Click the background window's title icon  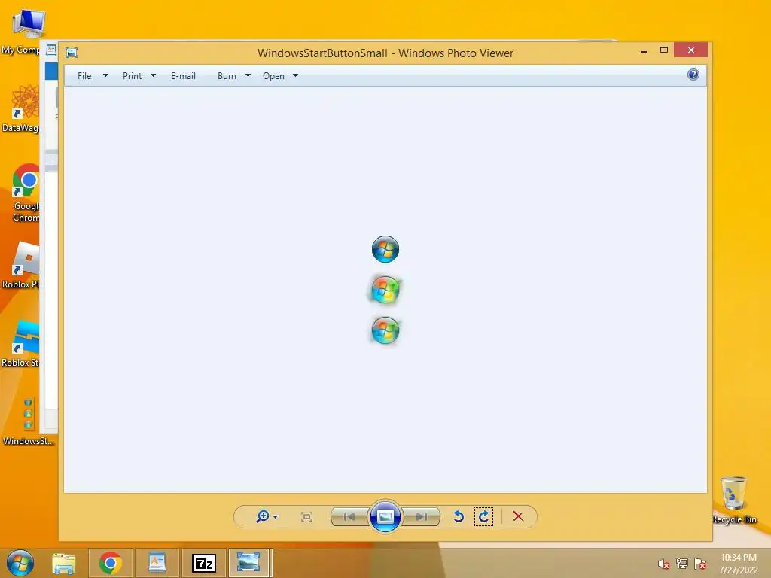pos(51,50)
